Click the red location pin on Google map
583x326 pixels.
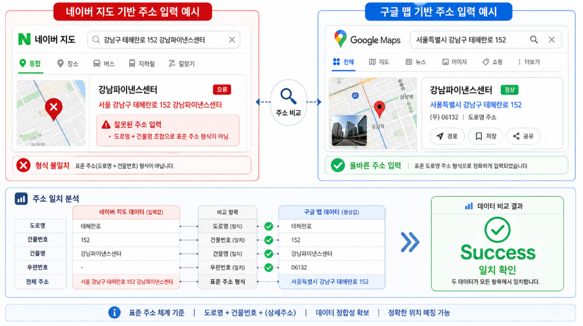pos(379,109)
